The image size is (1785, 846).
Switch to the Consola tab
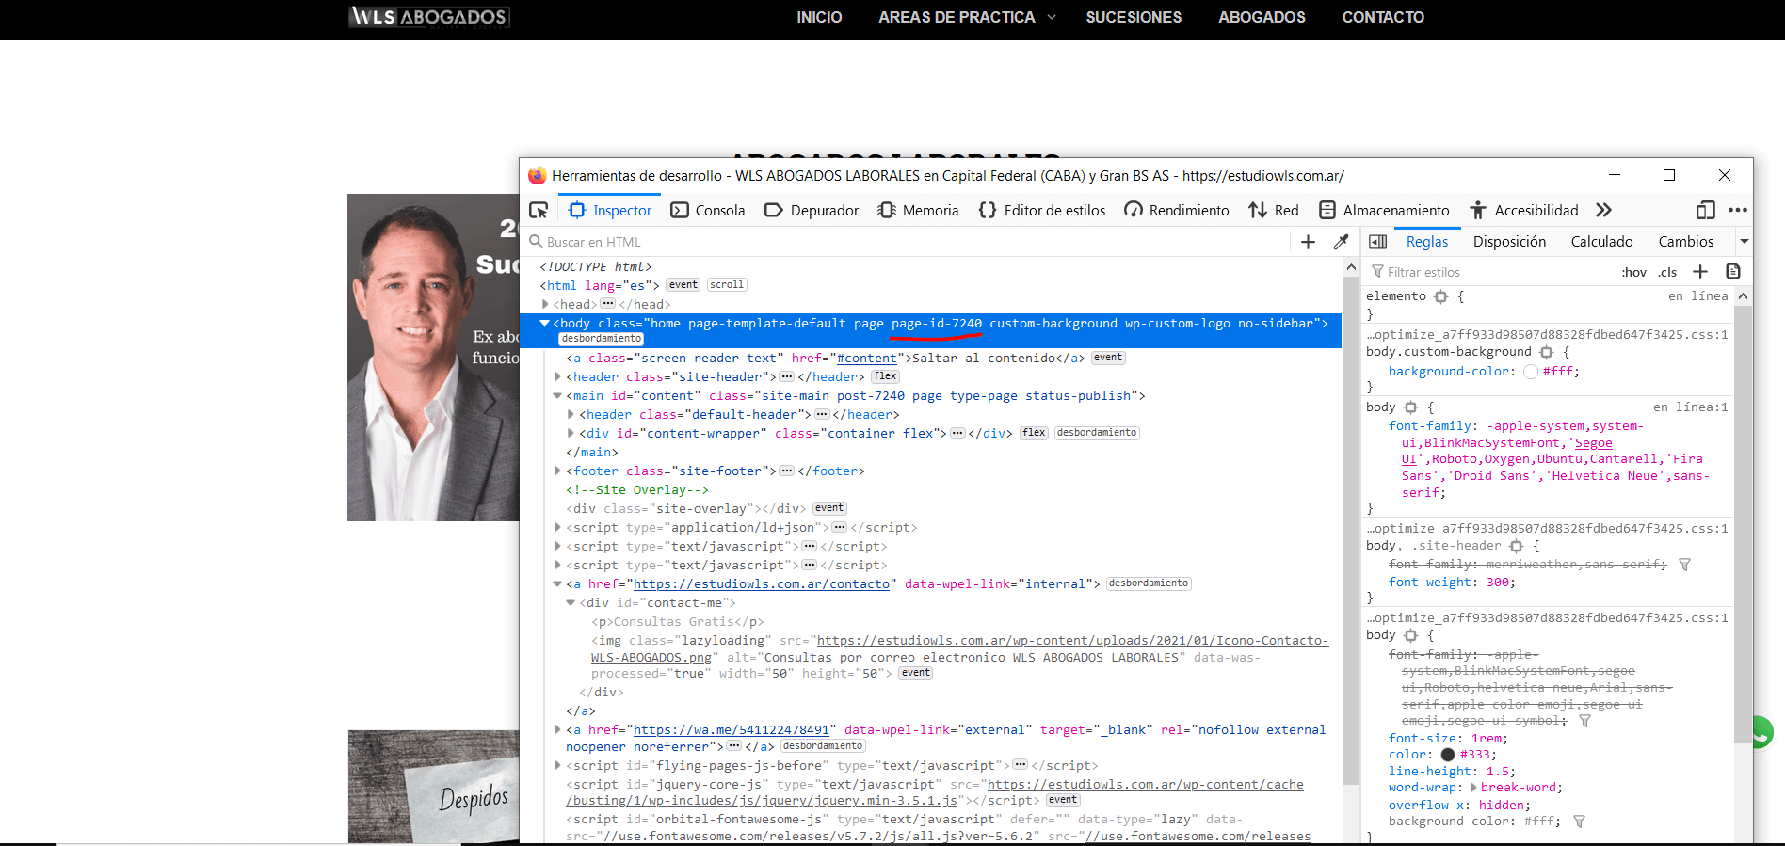point(708,210)
